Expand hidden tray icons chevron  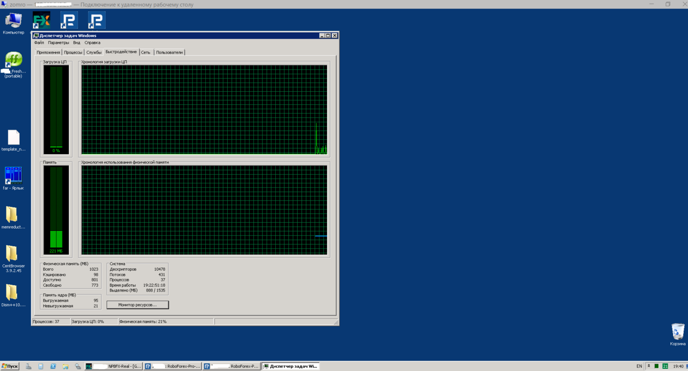tap(649, 366)
